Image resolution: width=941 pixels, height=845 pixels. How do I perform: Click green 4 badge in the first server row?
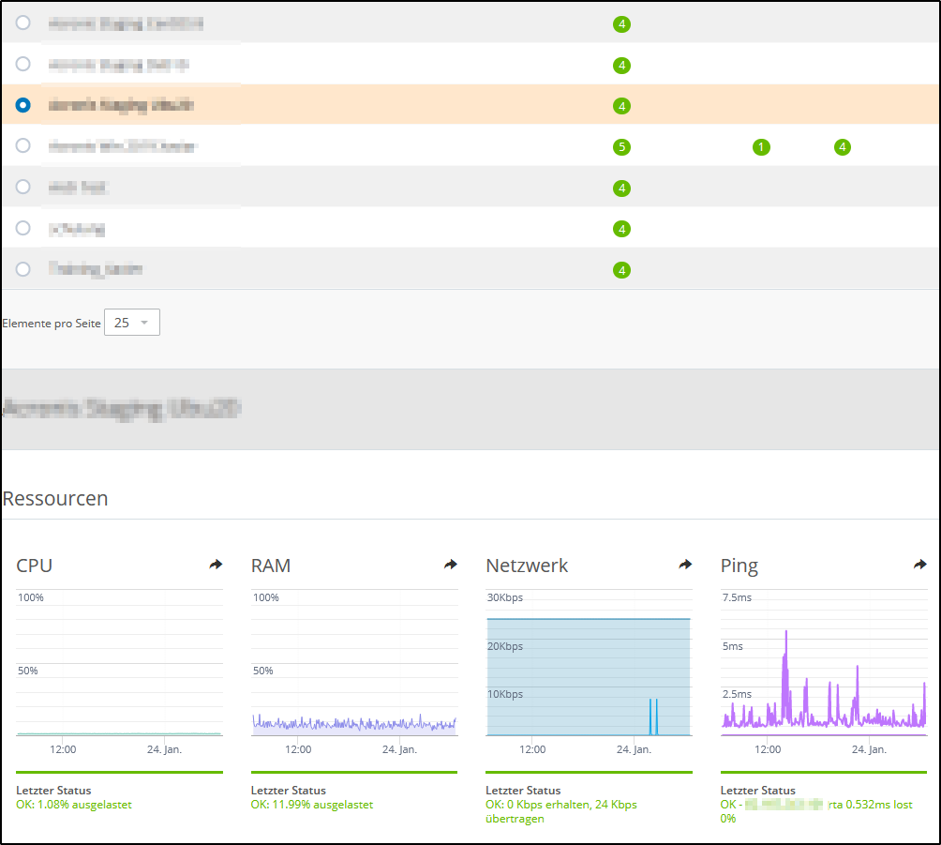pos(621,24)
